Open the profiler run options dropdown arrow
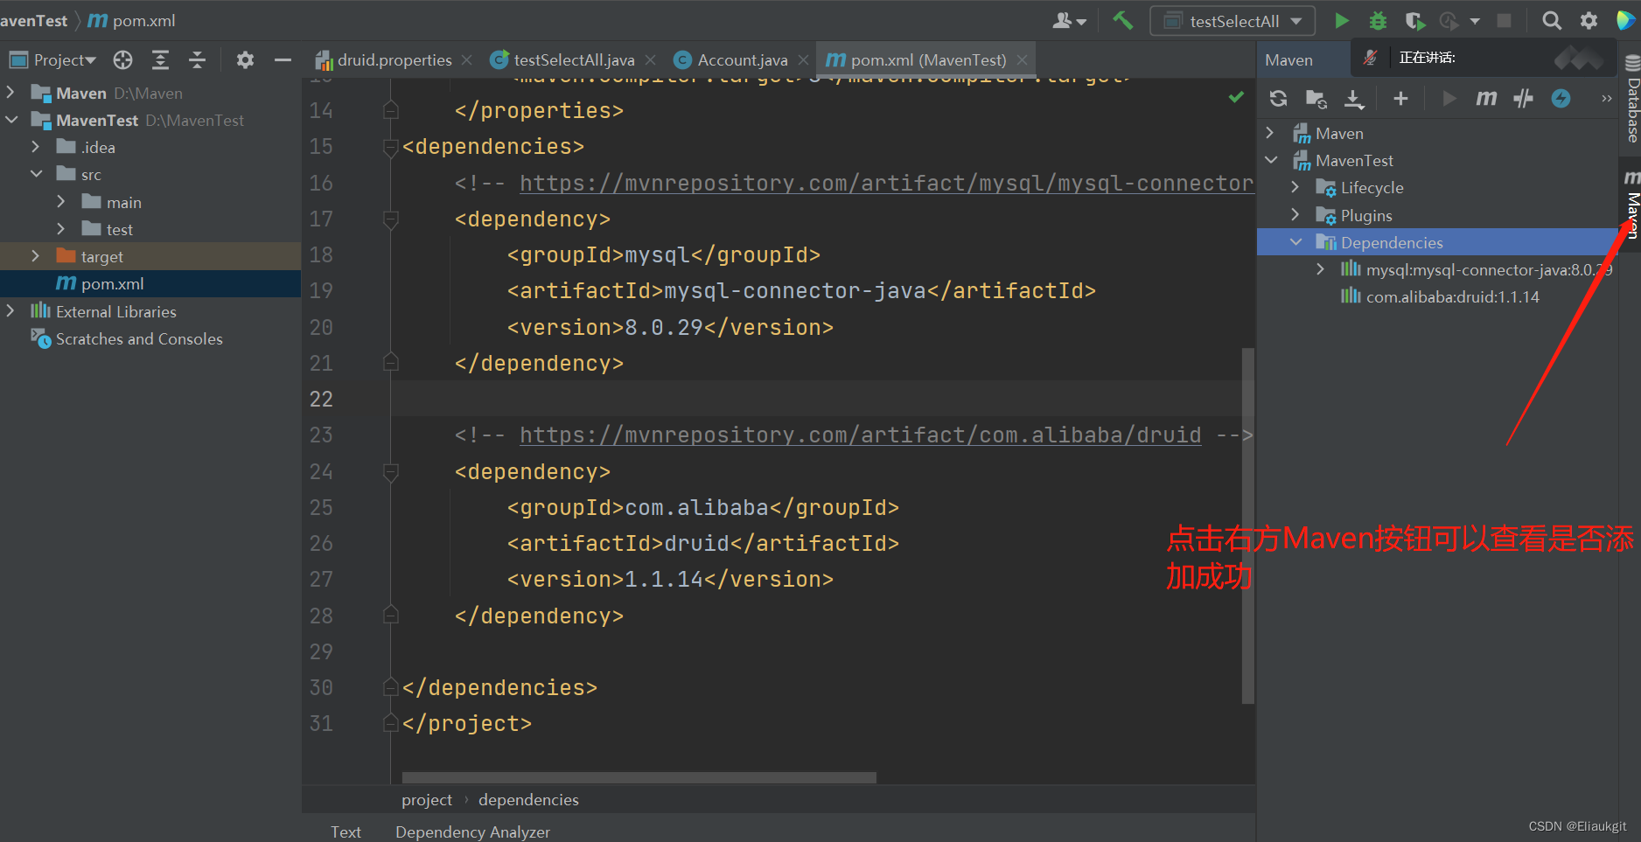This screenshot has height=842, width=1641. coord(1475,21)
